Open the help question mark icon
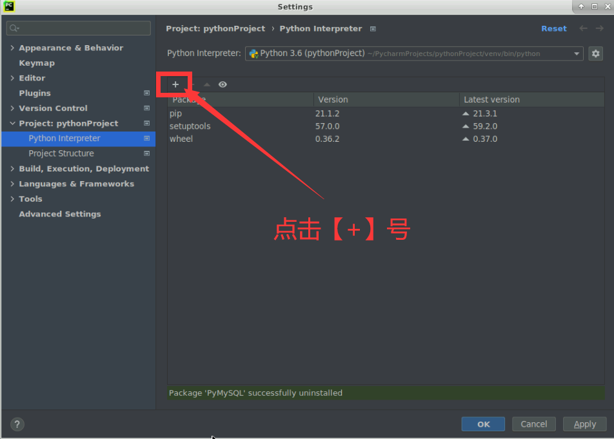The image size is (614, 439). 17,424
